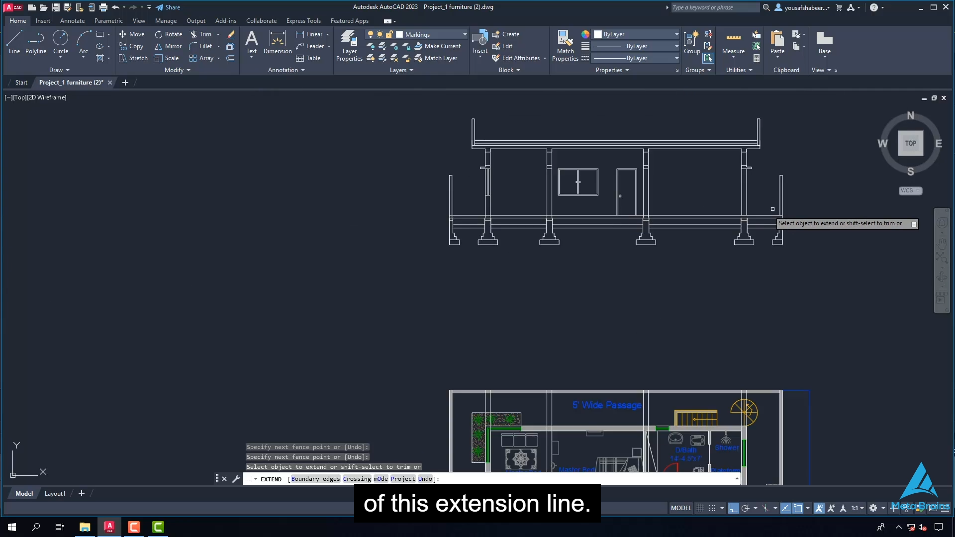Lock the Markings layer
The width and height of the screenshot is (955, 537).
coord(390,34)
